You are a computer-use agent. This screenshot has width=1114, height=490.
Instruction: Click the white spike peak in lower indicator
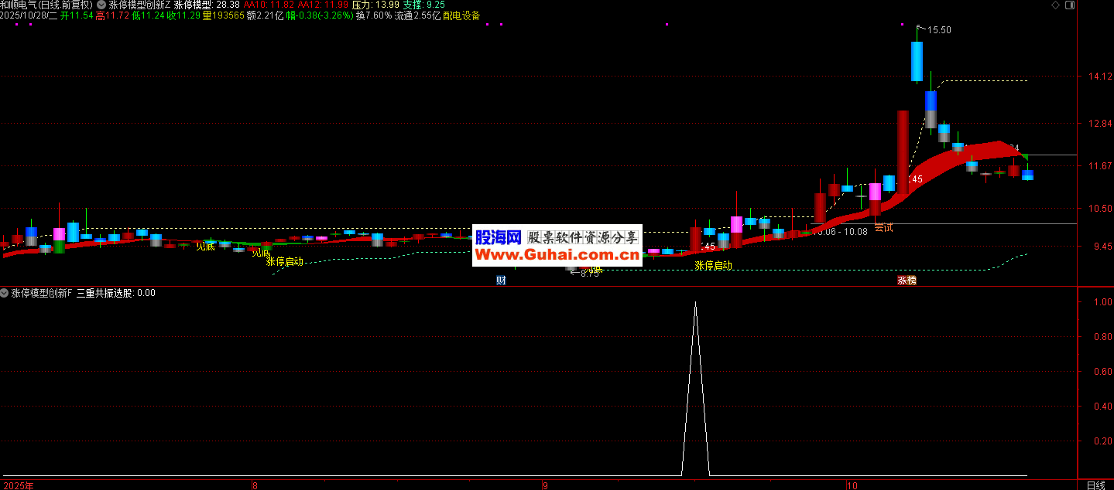(x=695, y=303)
